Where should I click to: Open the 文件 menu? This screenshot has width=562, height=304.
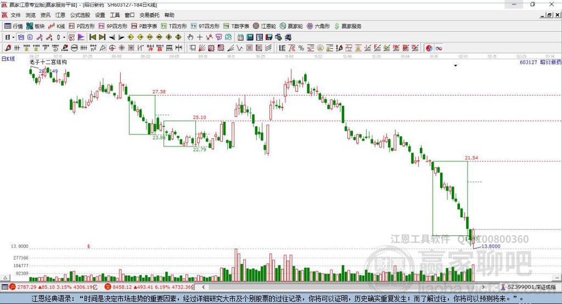15,15
